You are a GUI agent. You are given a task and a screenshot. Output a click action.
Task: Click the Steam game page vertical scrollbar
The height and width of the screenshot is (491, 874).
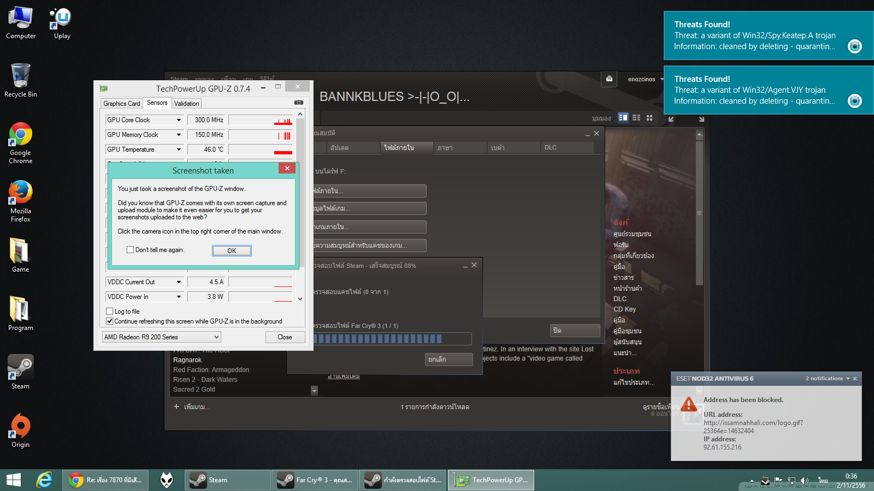(699, 213)
